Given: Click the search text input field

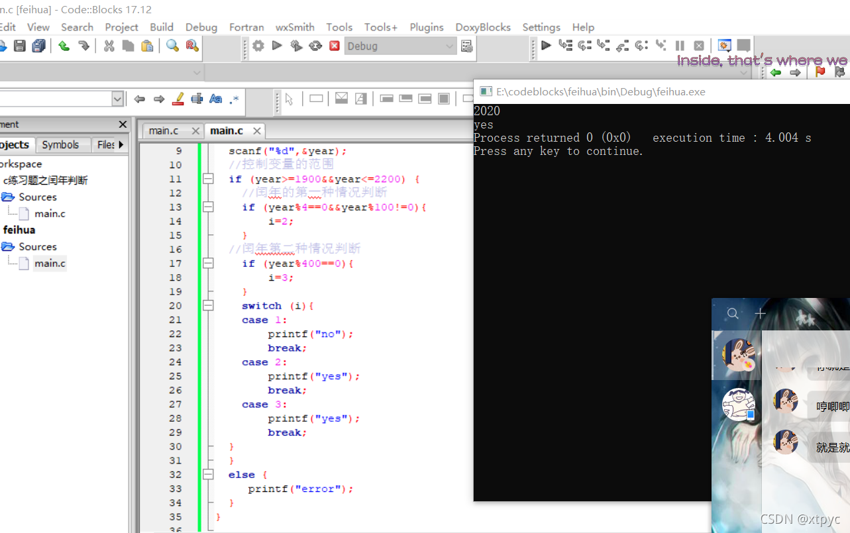Looking at the screenshot, I should pyautogui.click(x=56, y=99).
